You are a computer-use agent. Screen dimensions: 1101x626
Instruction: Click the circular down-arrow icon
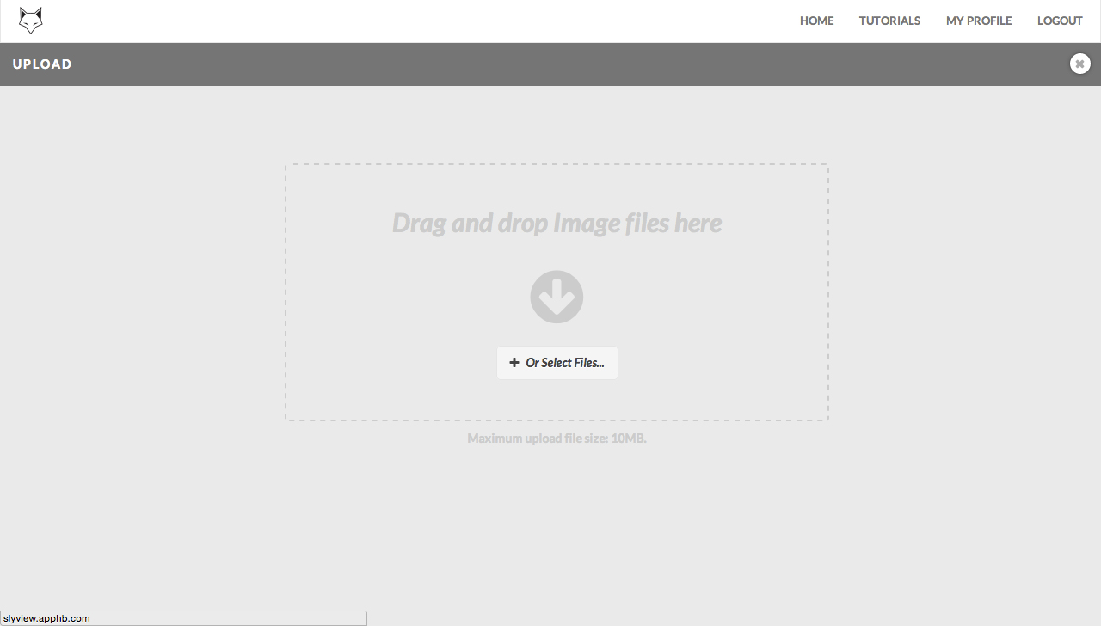(x=557, y=297)
